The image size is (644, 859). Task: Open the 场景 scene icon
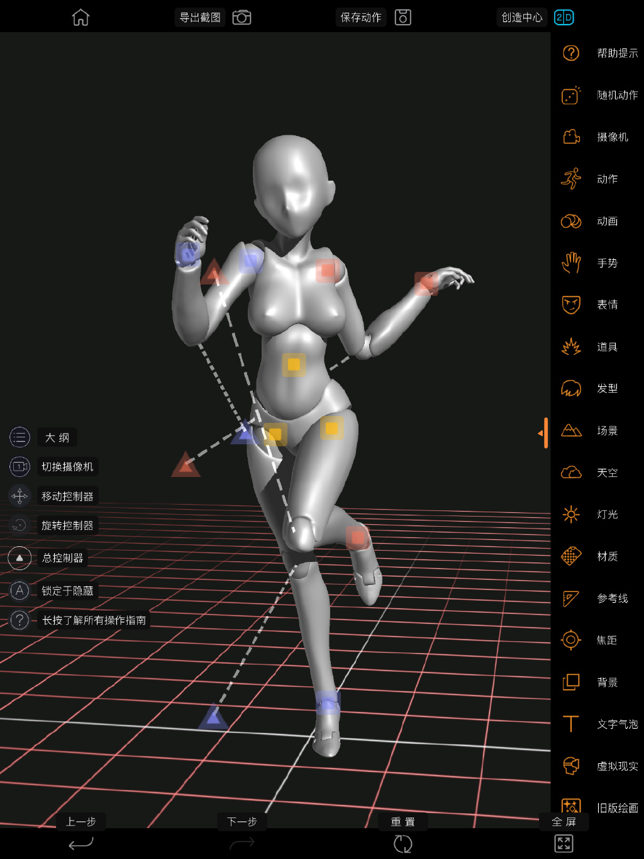[x=571, y=430]
